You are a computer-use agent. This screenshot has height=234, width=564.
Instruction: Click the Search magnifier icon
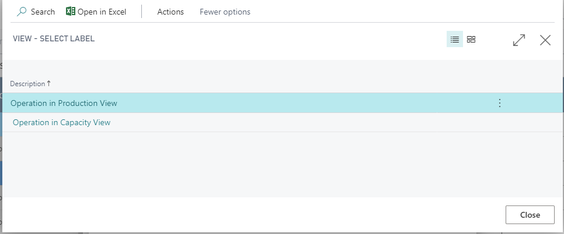coord(22,12)
